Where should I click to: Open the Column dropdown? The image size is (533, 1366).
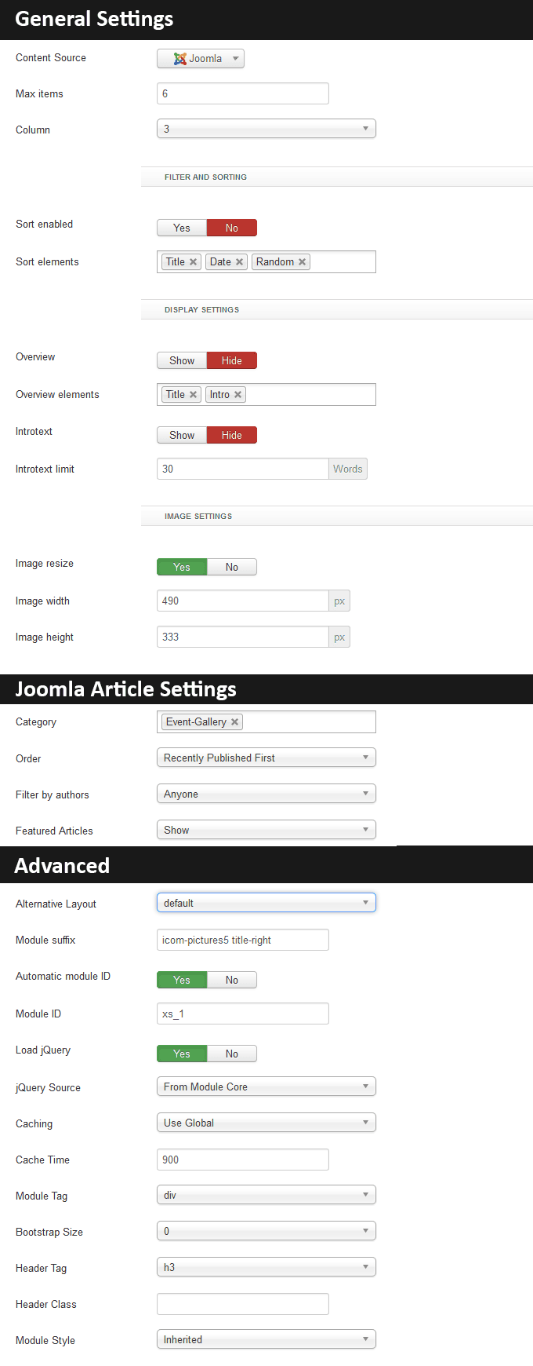pos(266,130)
